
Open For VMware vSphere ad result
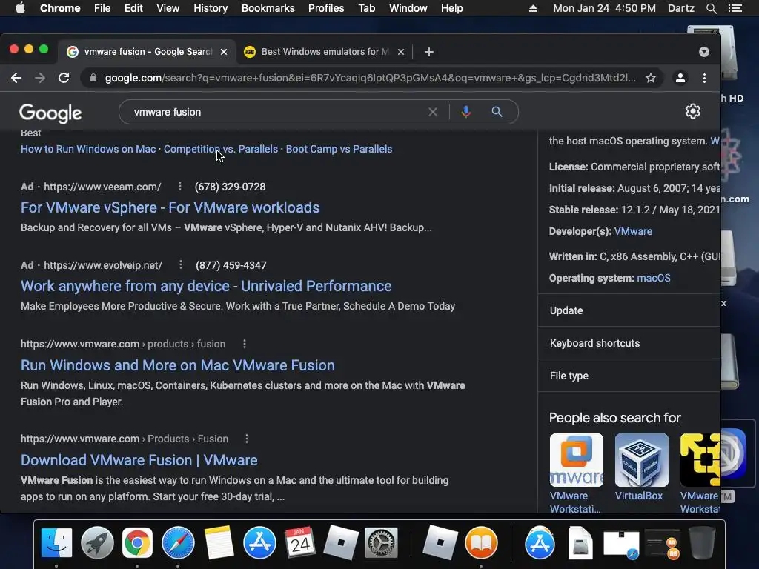click(170, 207)
